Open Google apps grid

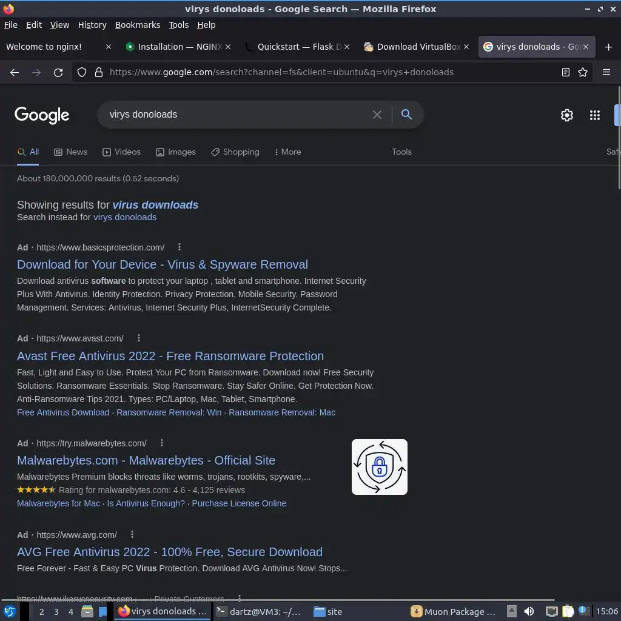click(x=594, y=115)
